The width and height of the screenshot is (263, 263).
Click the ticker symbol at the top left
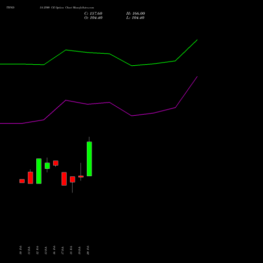coord(10,8)
